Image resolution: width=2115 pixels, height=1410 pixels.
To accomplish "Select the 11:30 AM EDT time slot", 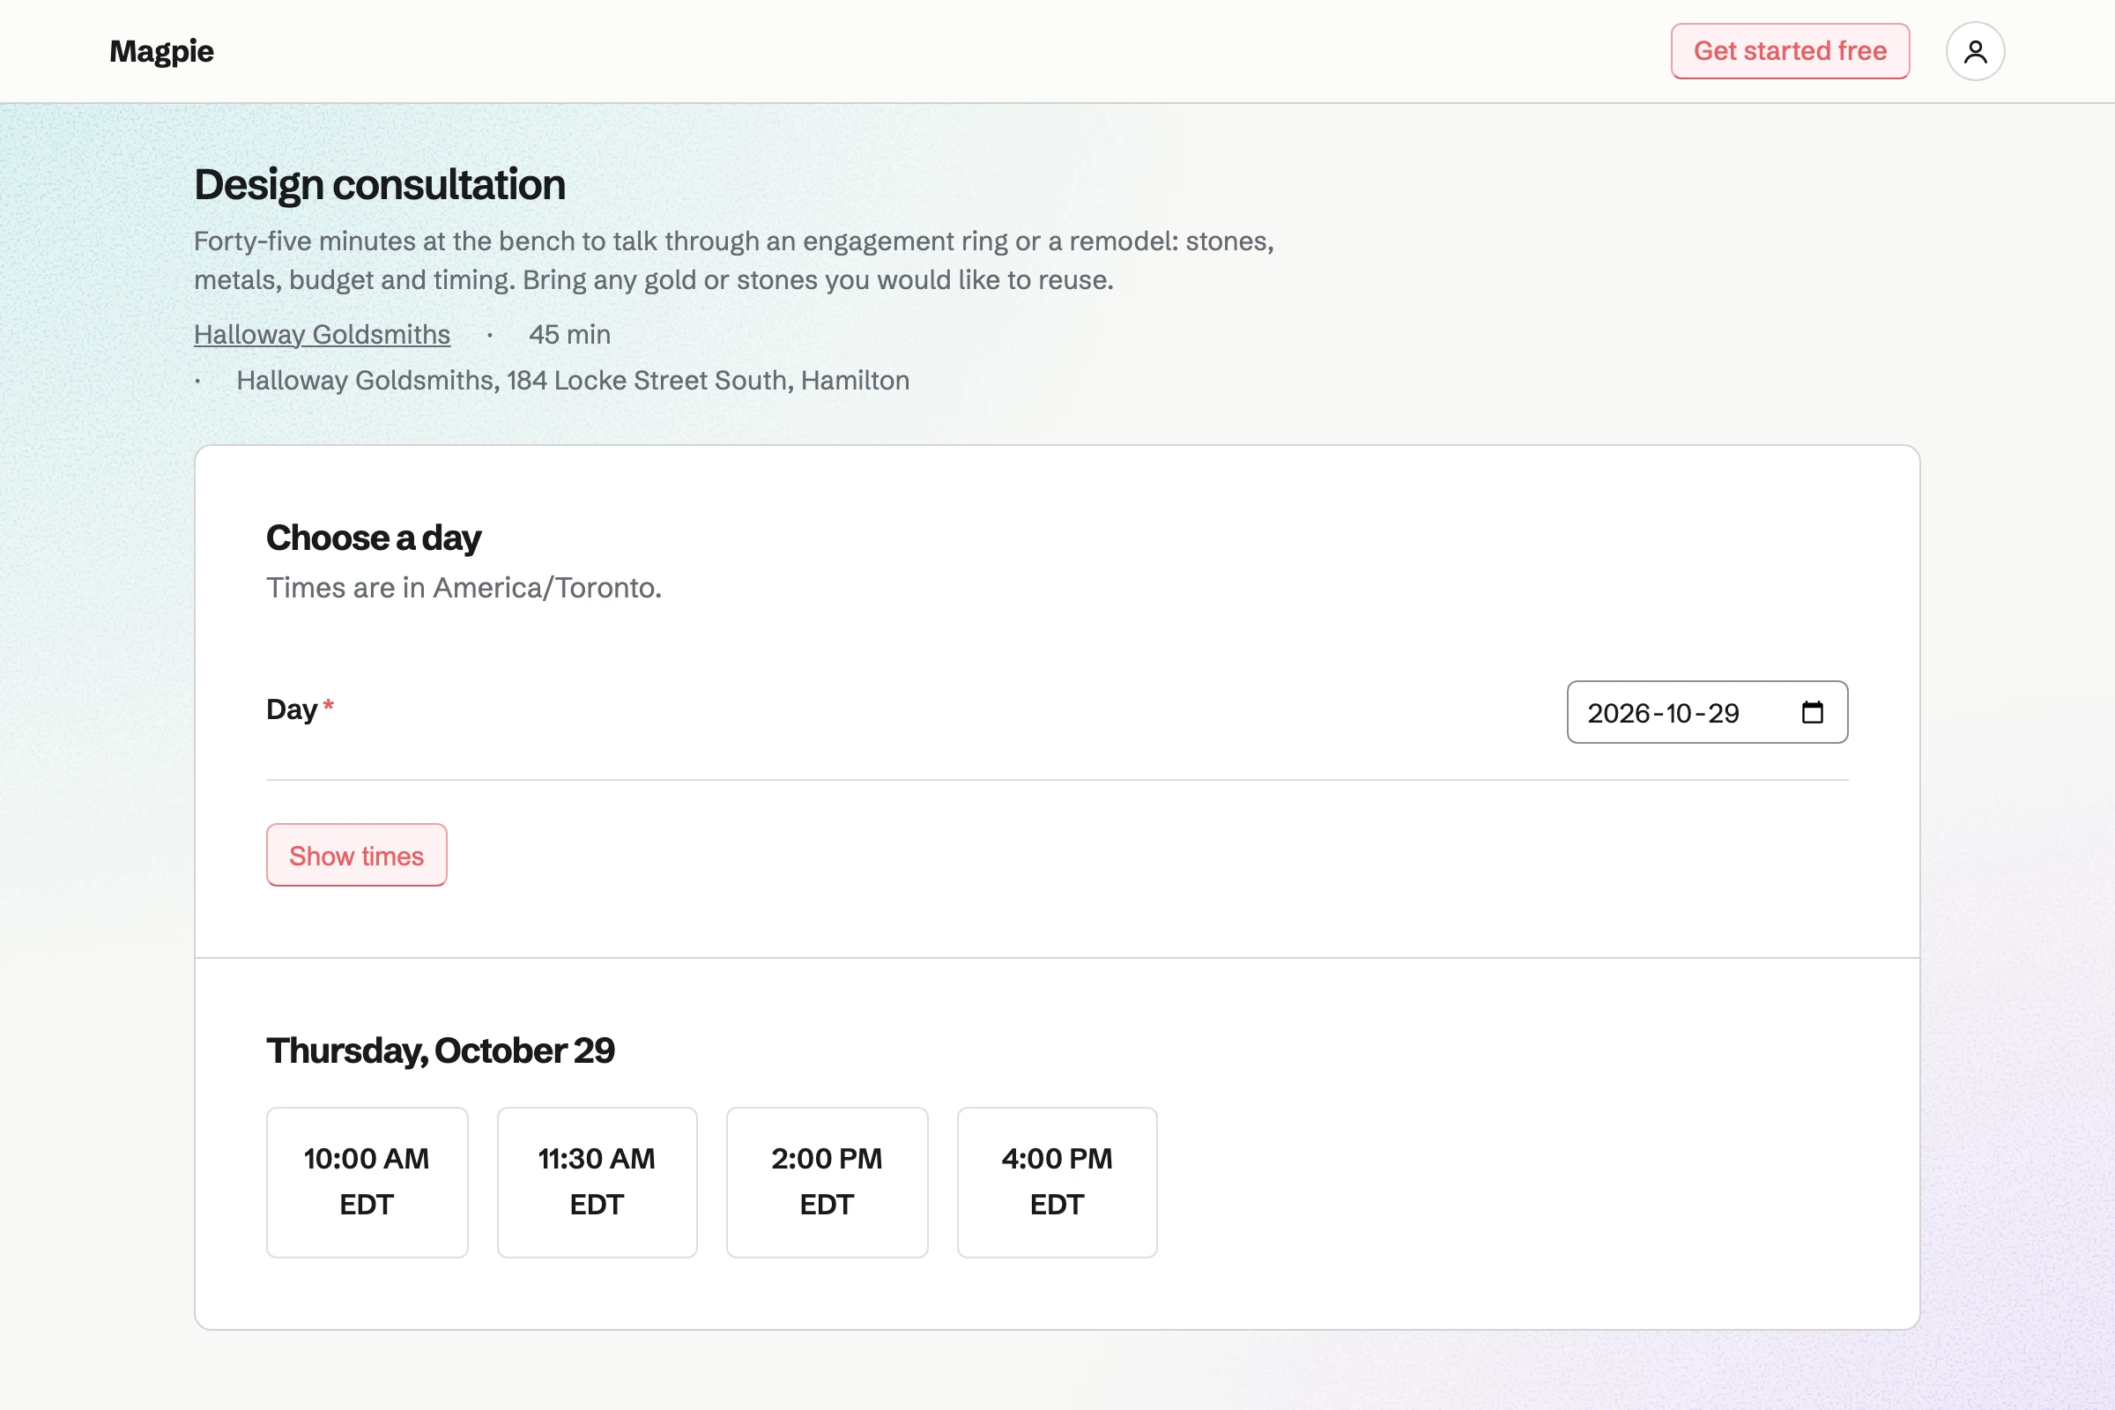I will click(597, 1182).
